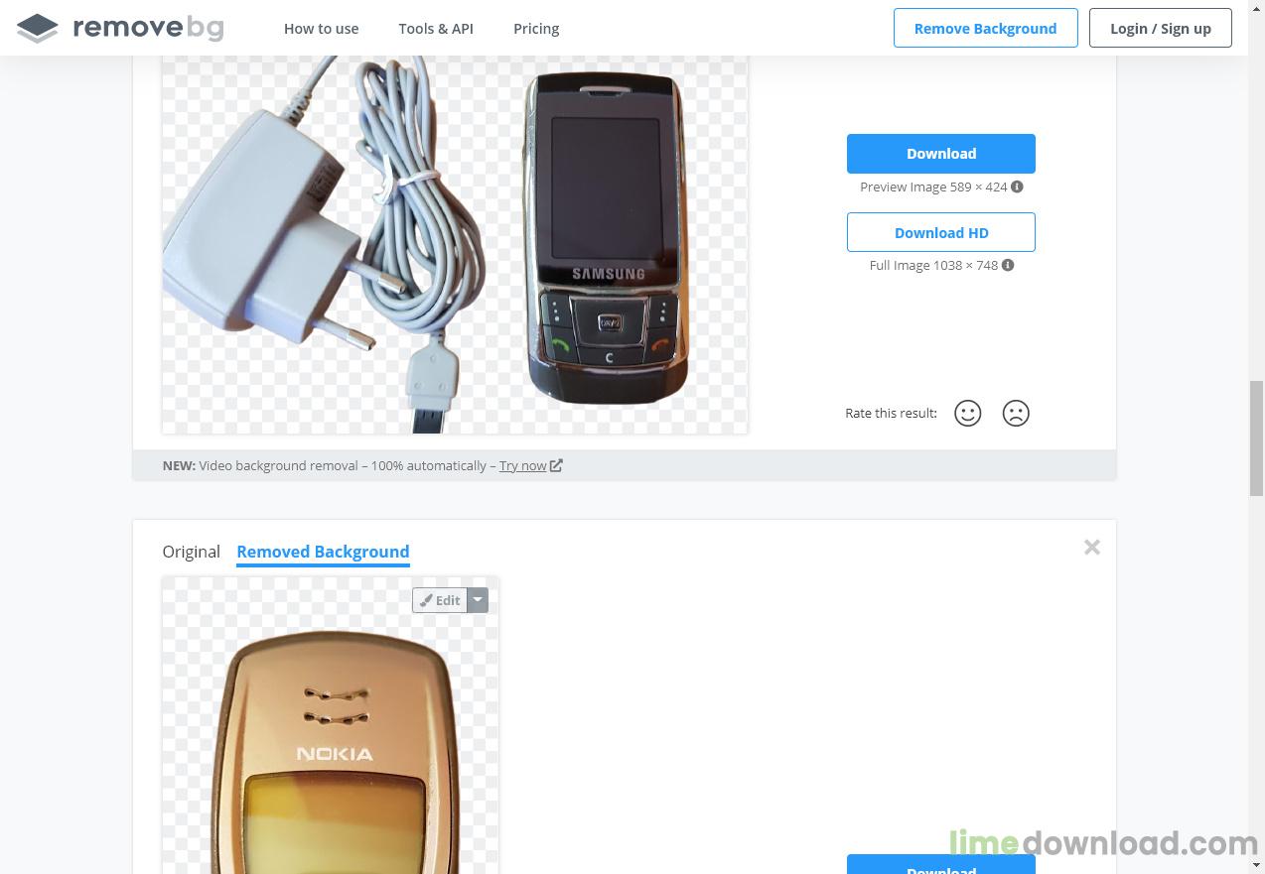Click info icon beside Preview Image 589 × 424
The height and width of the screenshot is (874, 1265).
1017,187
